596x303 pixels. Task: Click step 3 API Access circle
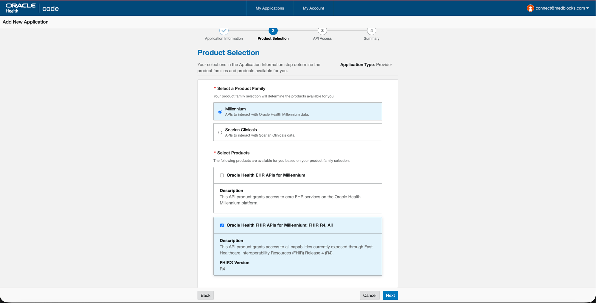click(322, 30)
